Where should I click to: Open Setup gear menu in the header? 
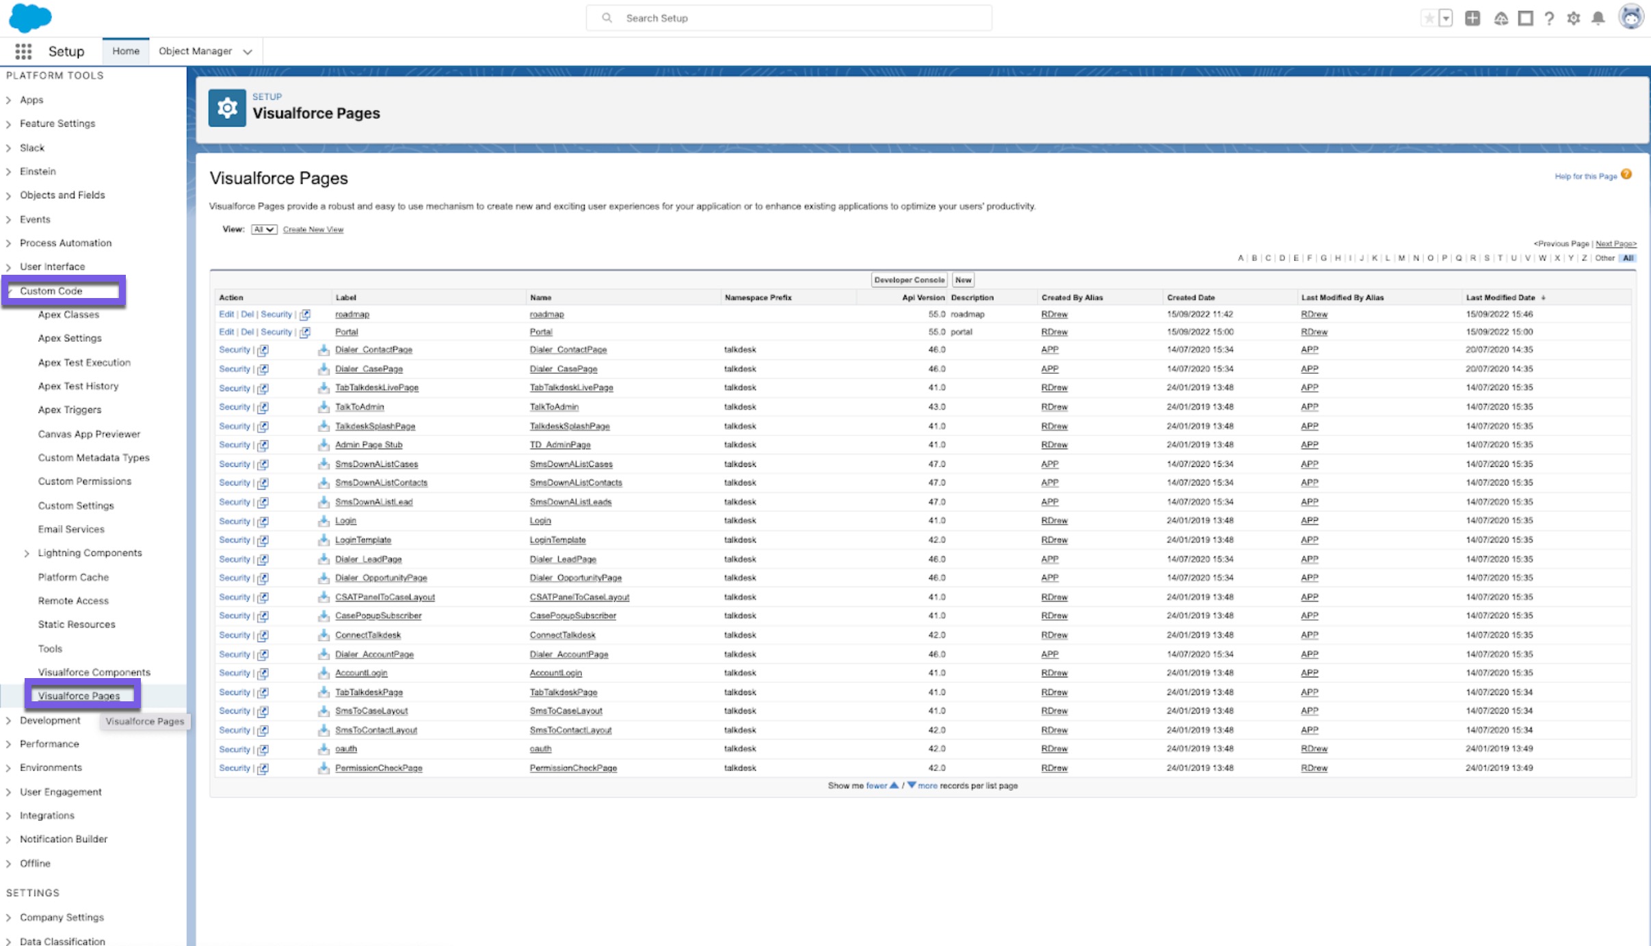(1573, 18)
